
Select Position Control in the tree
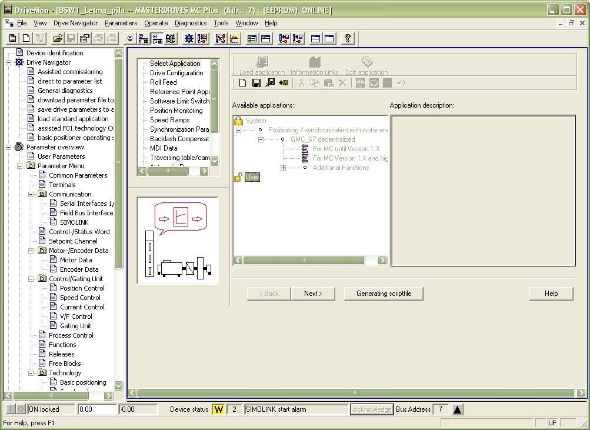pos(82,288)
